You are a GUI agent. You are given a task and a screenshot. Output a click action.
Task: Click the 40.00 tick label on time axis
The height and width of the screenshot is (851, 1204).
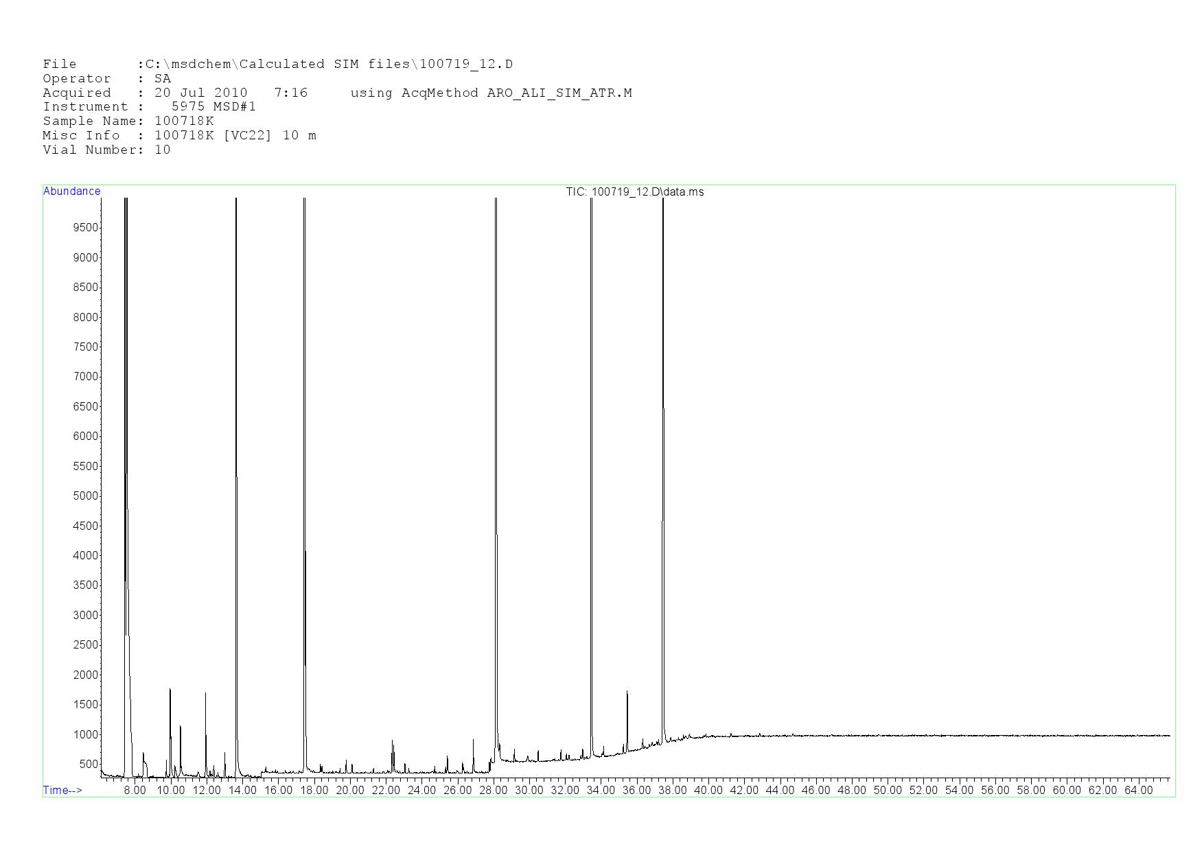point(708,790)
